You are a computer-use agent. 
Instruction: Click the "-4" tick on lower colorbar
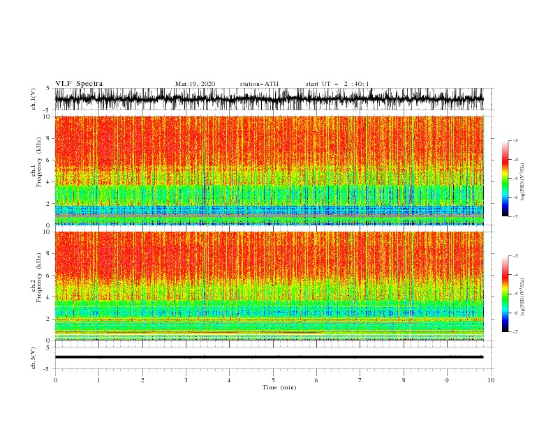tap(515, 275)
